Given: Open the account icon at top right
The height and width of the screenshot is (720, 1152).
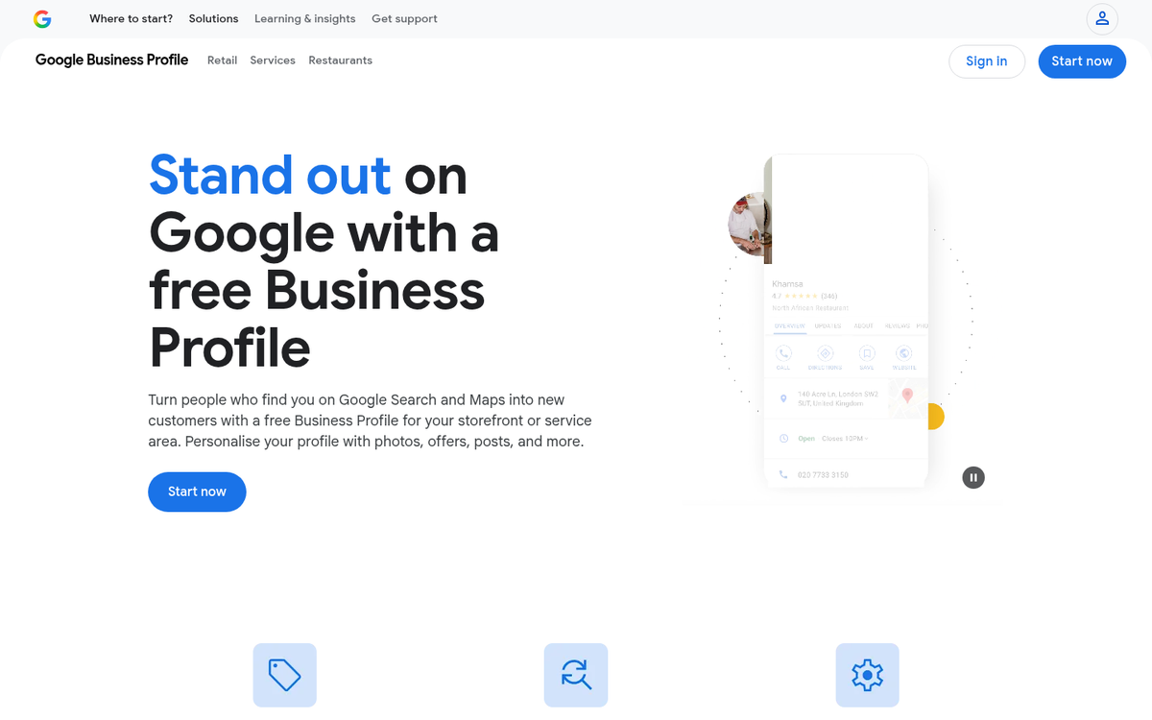Looking at the screenshot, I should 1101,18.
